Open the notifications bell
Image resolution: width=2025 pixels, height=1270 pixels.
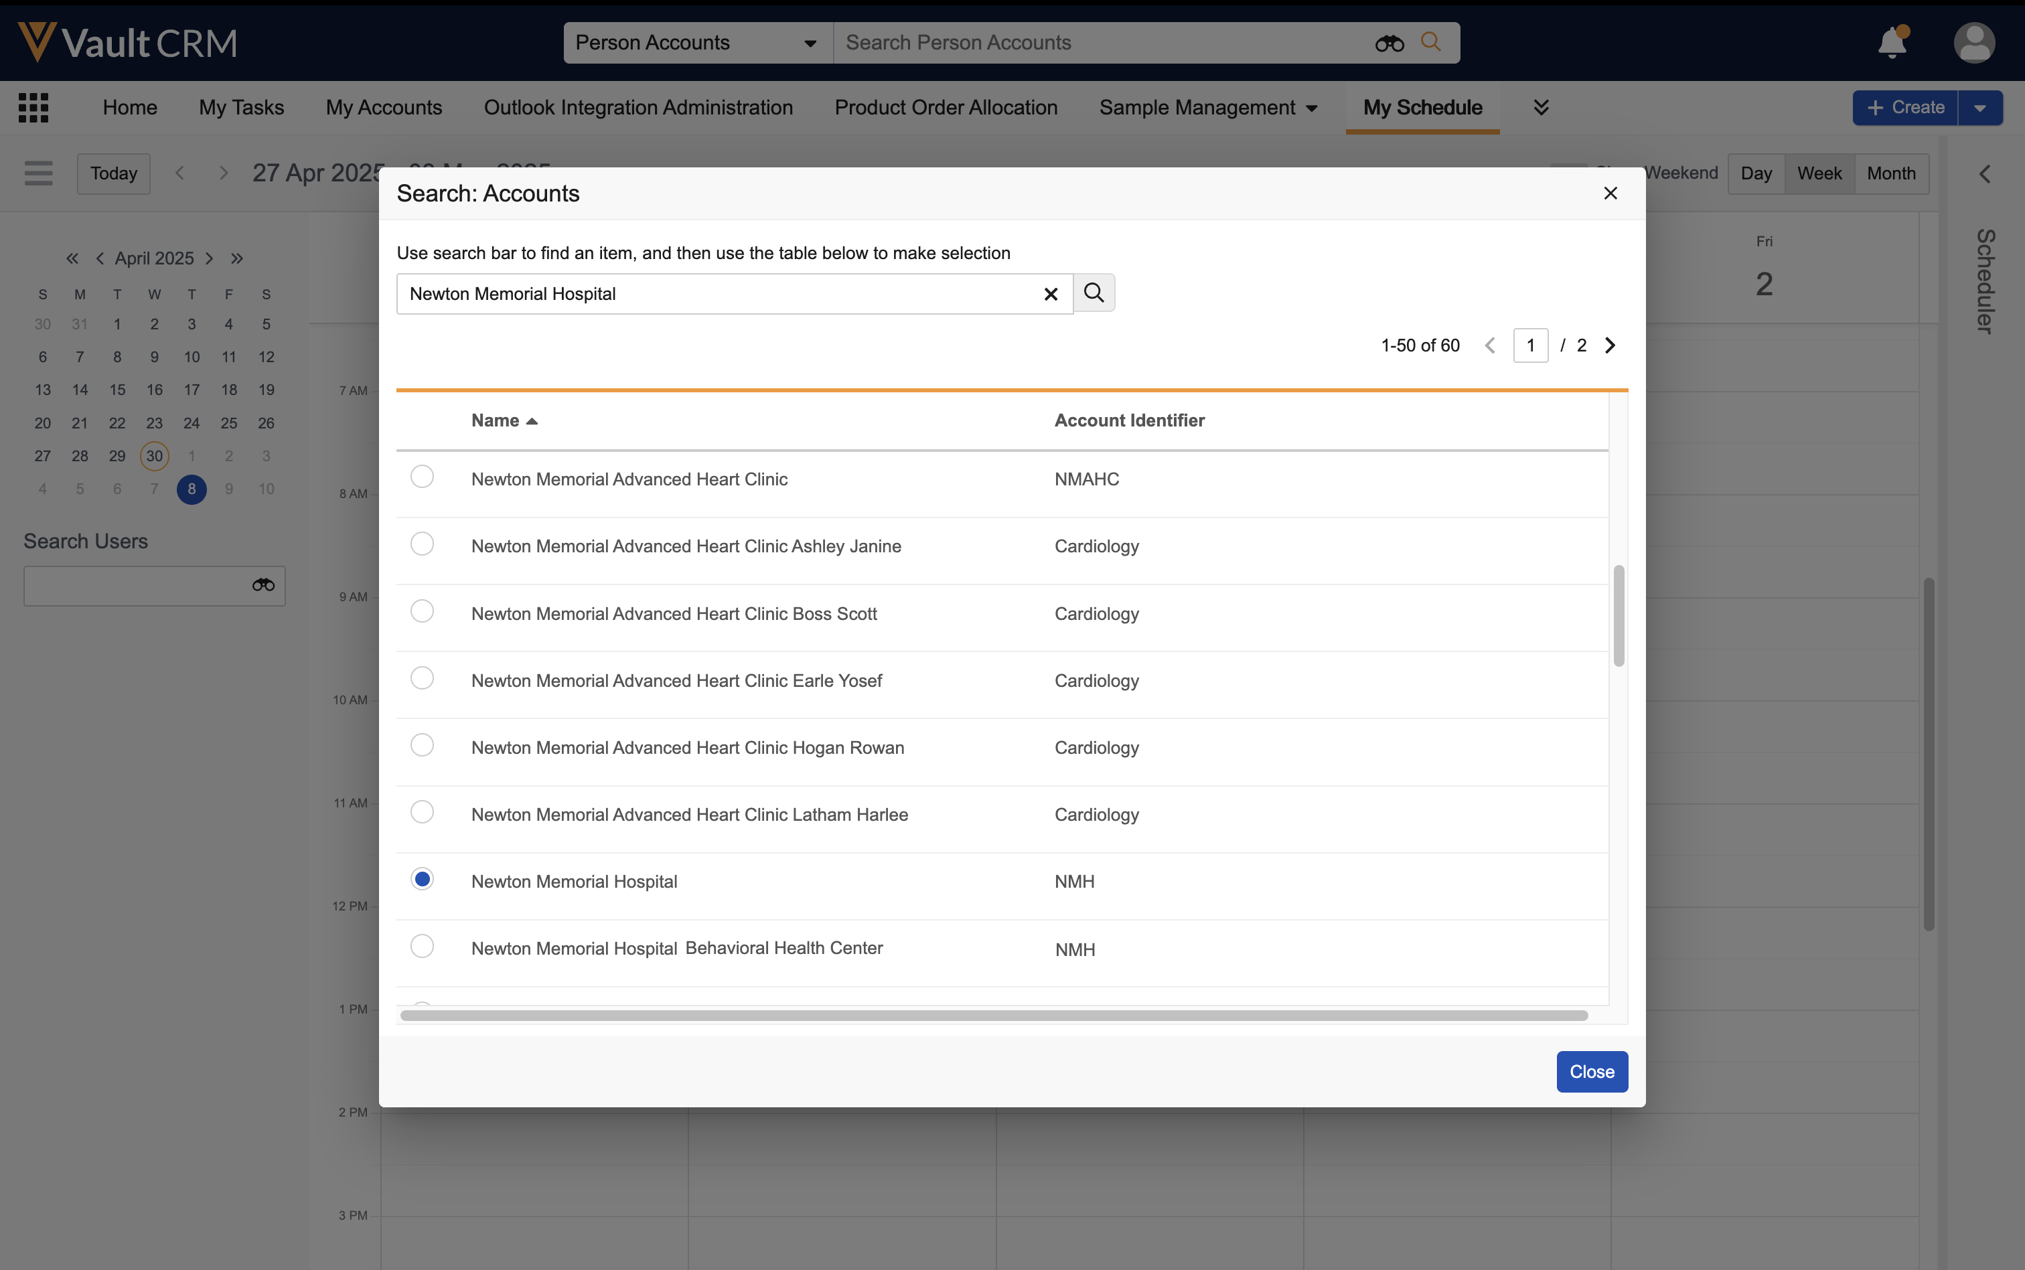[1892, 42]
